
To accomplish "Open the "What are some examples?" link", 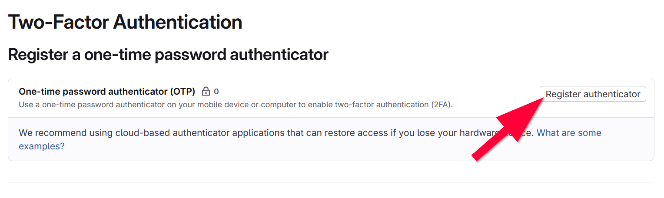I will [x=569, y=133].
